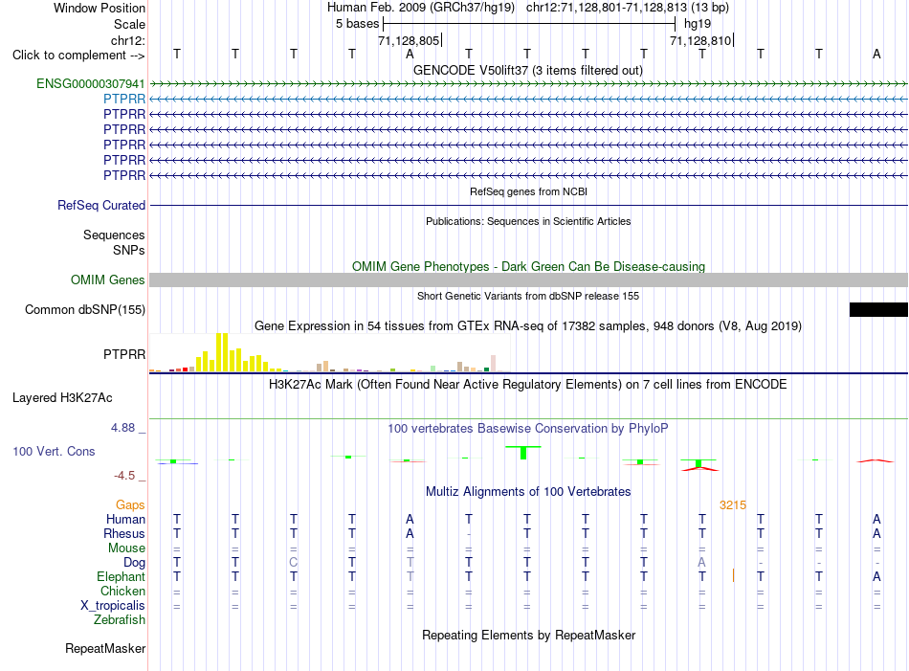This screenshot has width=909, height=671.
Task: Open the 'OMIM Genes' track label
Action: coord(108,280)
